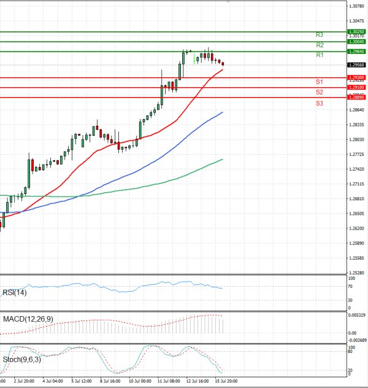The height and width of the screenshot is (388, 368).
Task: Click the S3 support label
Action: (320, 103)
